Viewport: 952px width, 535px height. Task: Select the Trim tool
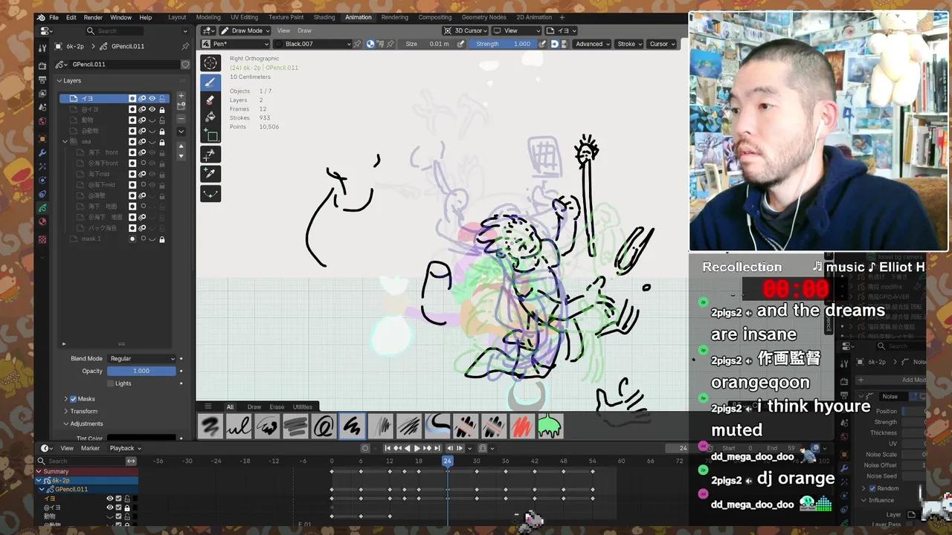tap(210, 155)
